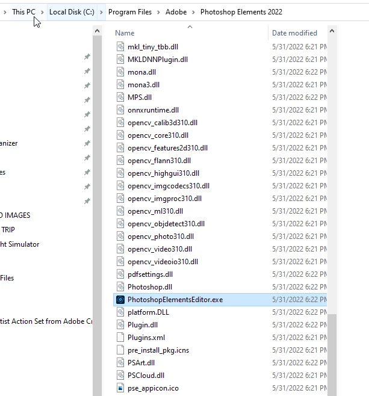
Task: Open the breadcrumb arrow before This PC
Action: point(5,12)
